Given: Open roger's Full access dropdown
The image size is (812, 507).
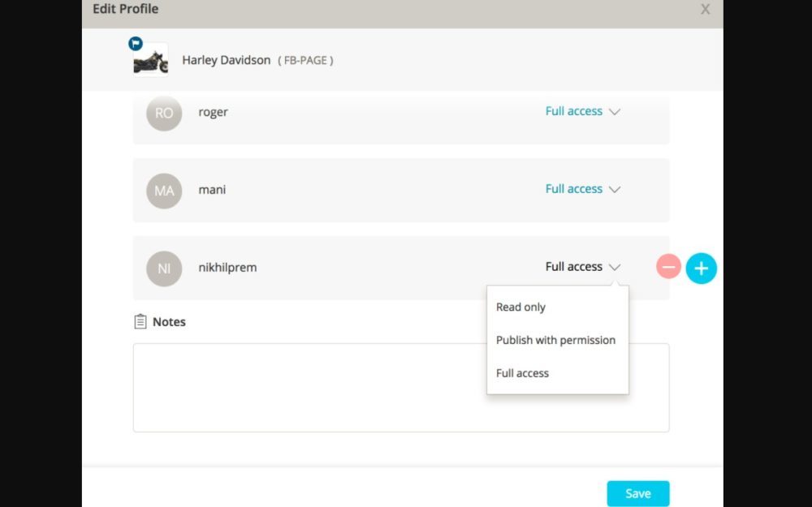Looking at the screenshot, I should (582, 111).
